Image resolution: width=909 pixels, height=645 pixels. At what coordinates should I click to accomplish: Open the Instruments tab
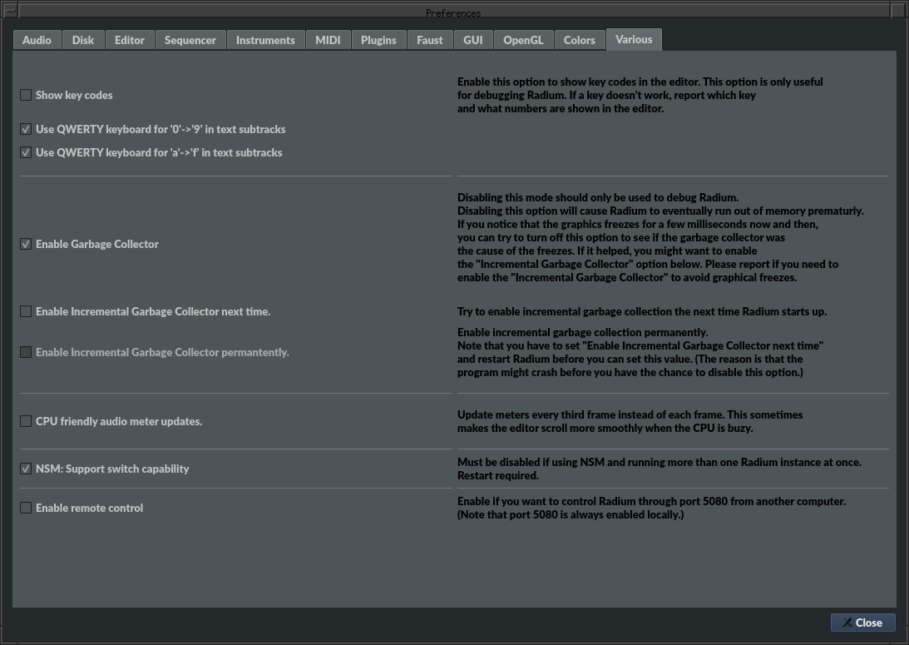coord(265,40)
